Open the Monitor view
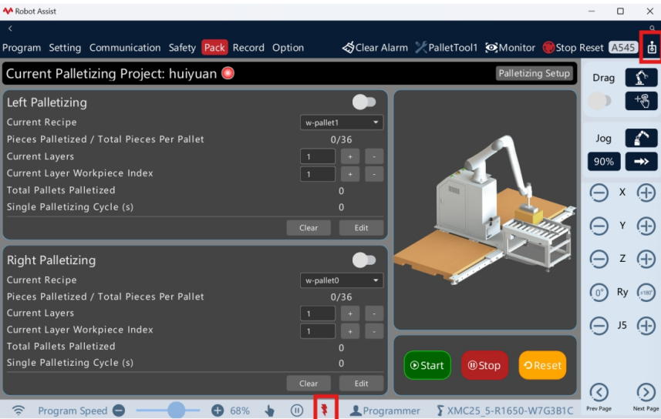Image resolution: width=661 pixels, height=419 pixels. click(510, 48)
